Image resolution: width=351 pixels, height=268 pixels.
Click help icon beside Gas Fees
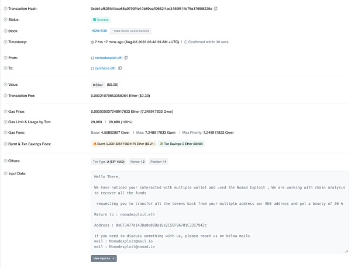(x=6, y=133)
